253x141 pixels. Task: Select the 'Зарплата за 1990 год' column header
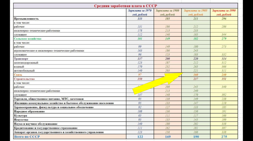click(224, 13)
